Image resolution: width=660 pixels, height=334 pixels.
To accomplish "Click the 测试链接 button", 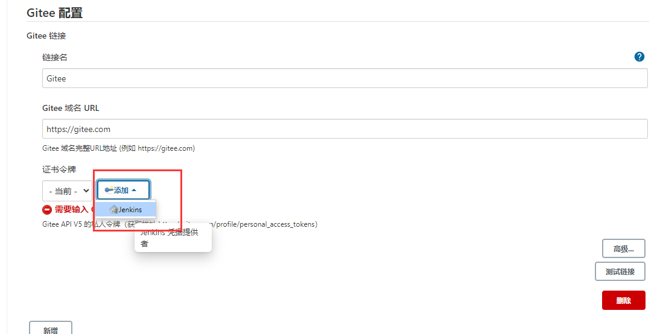I will point(620,271).
